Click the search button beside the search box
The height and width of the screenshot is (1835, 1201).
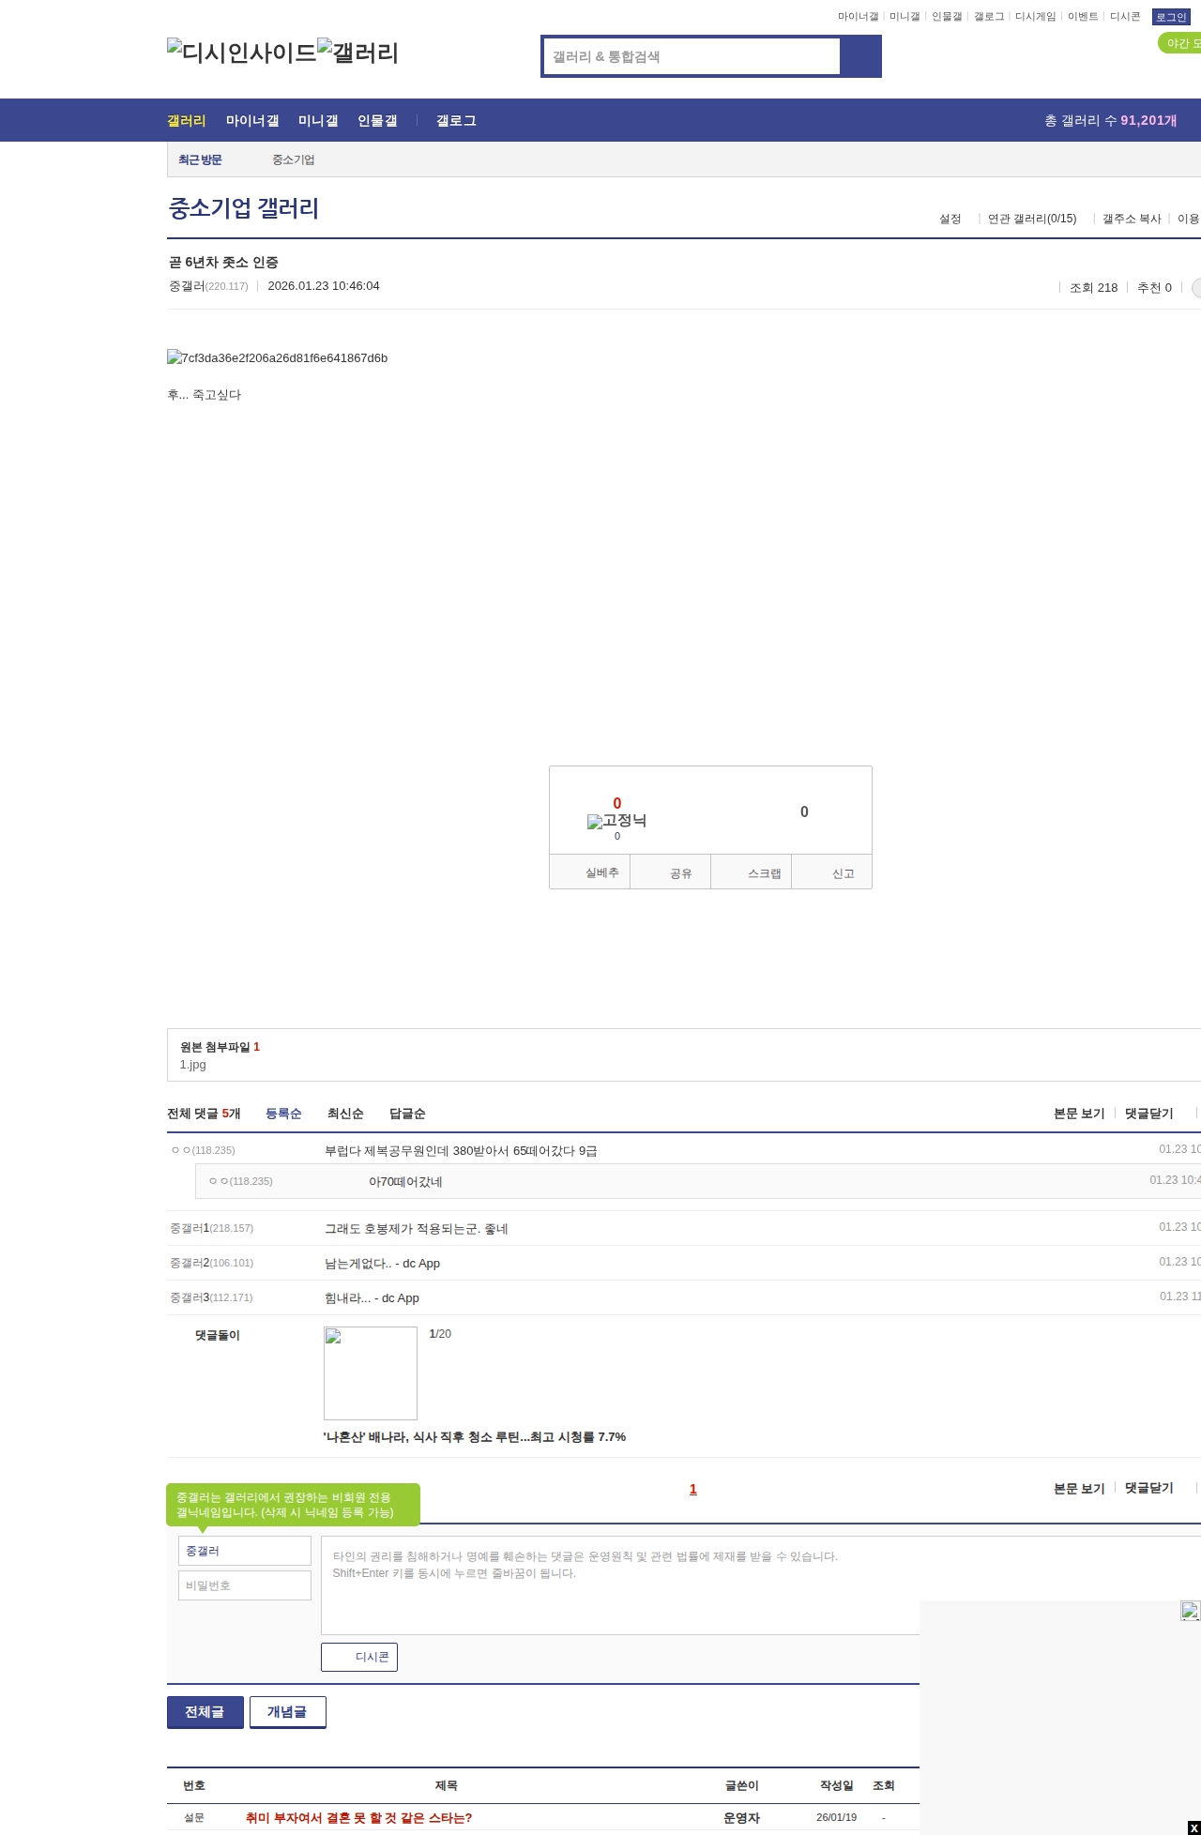[x=860, y=56]
